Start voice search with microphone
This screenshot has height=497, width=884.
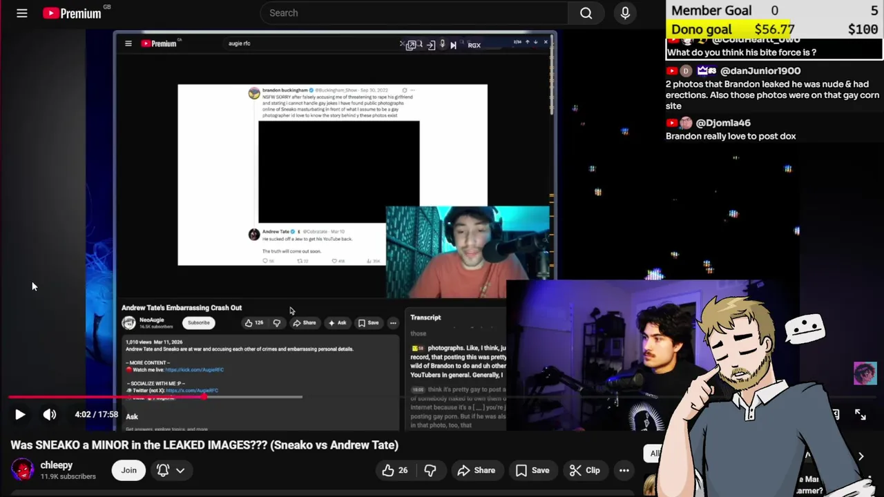coord(625,13)
